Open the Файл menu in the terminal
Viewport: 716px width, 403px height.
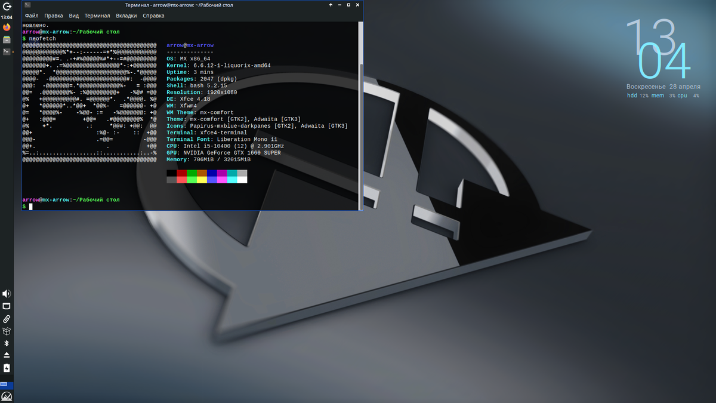(x=31, y=16)
